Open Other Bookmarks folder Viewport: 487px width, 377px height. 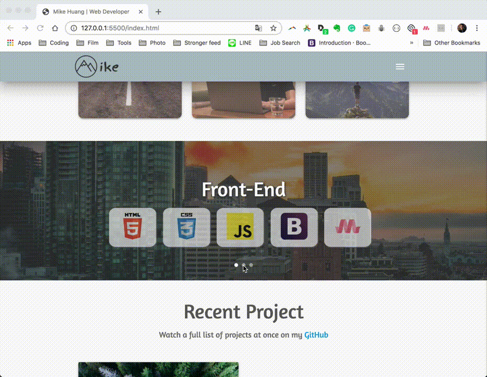tap(451, 43)
